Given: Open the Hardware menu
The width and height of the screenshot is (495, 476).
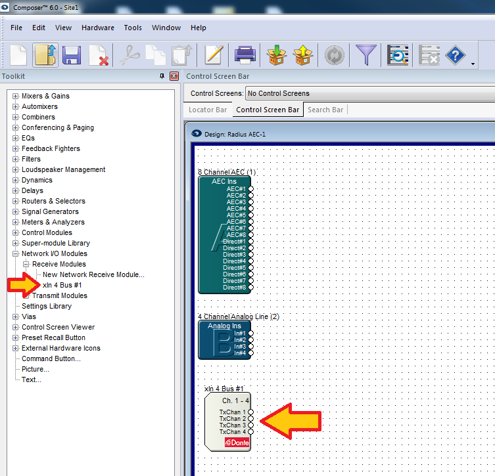Looking at the screenshot, I should [98, 28].
